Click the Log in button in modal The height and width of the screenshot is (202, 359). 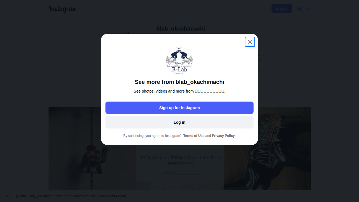(x=179, y=122)
